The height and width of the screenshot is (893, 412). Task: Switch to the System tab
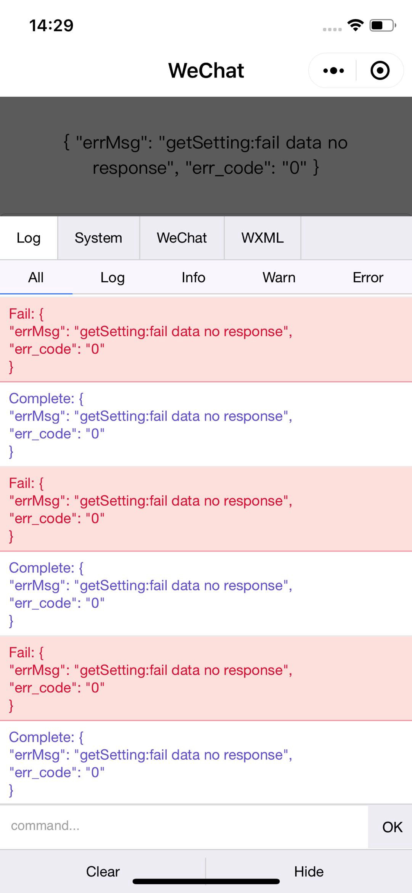pyautogui.click(x=98, y=238)
